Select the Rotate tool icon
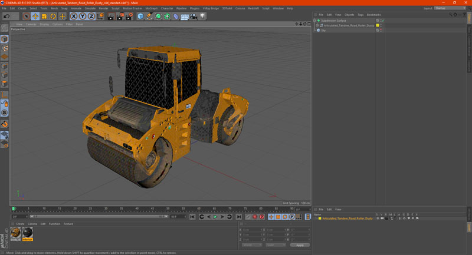Image resolution: width=472 pixels, height=255 pixels. pos(53,16)
